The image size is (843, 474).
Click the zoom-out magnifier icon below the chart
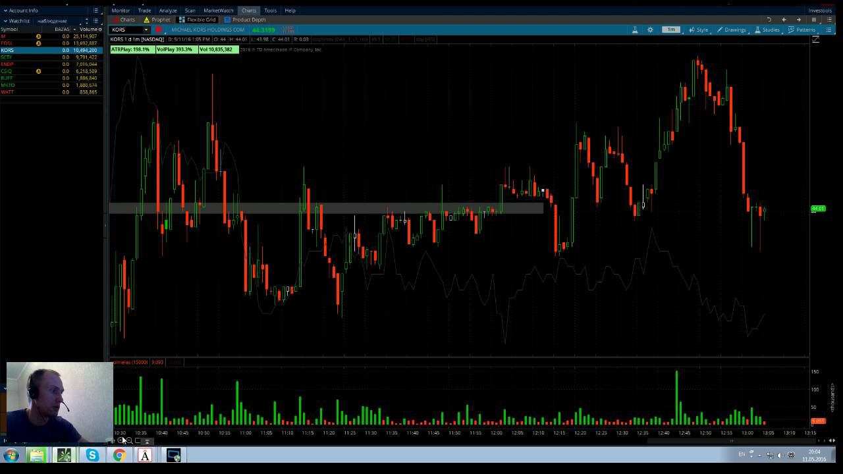[x=129, y=440]
